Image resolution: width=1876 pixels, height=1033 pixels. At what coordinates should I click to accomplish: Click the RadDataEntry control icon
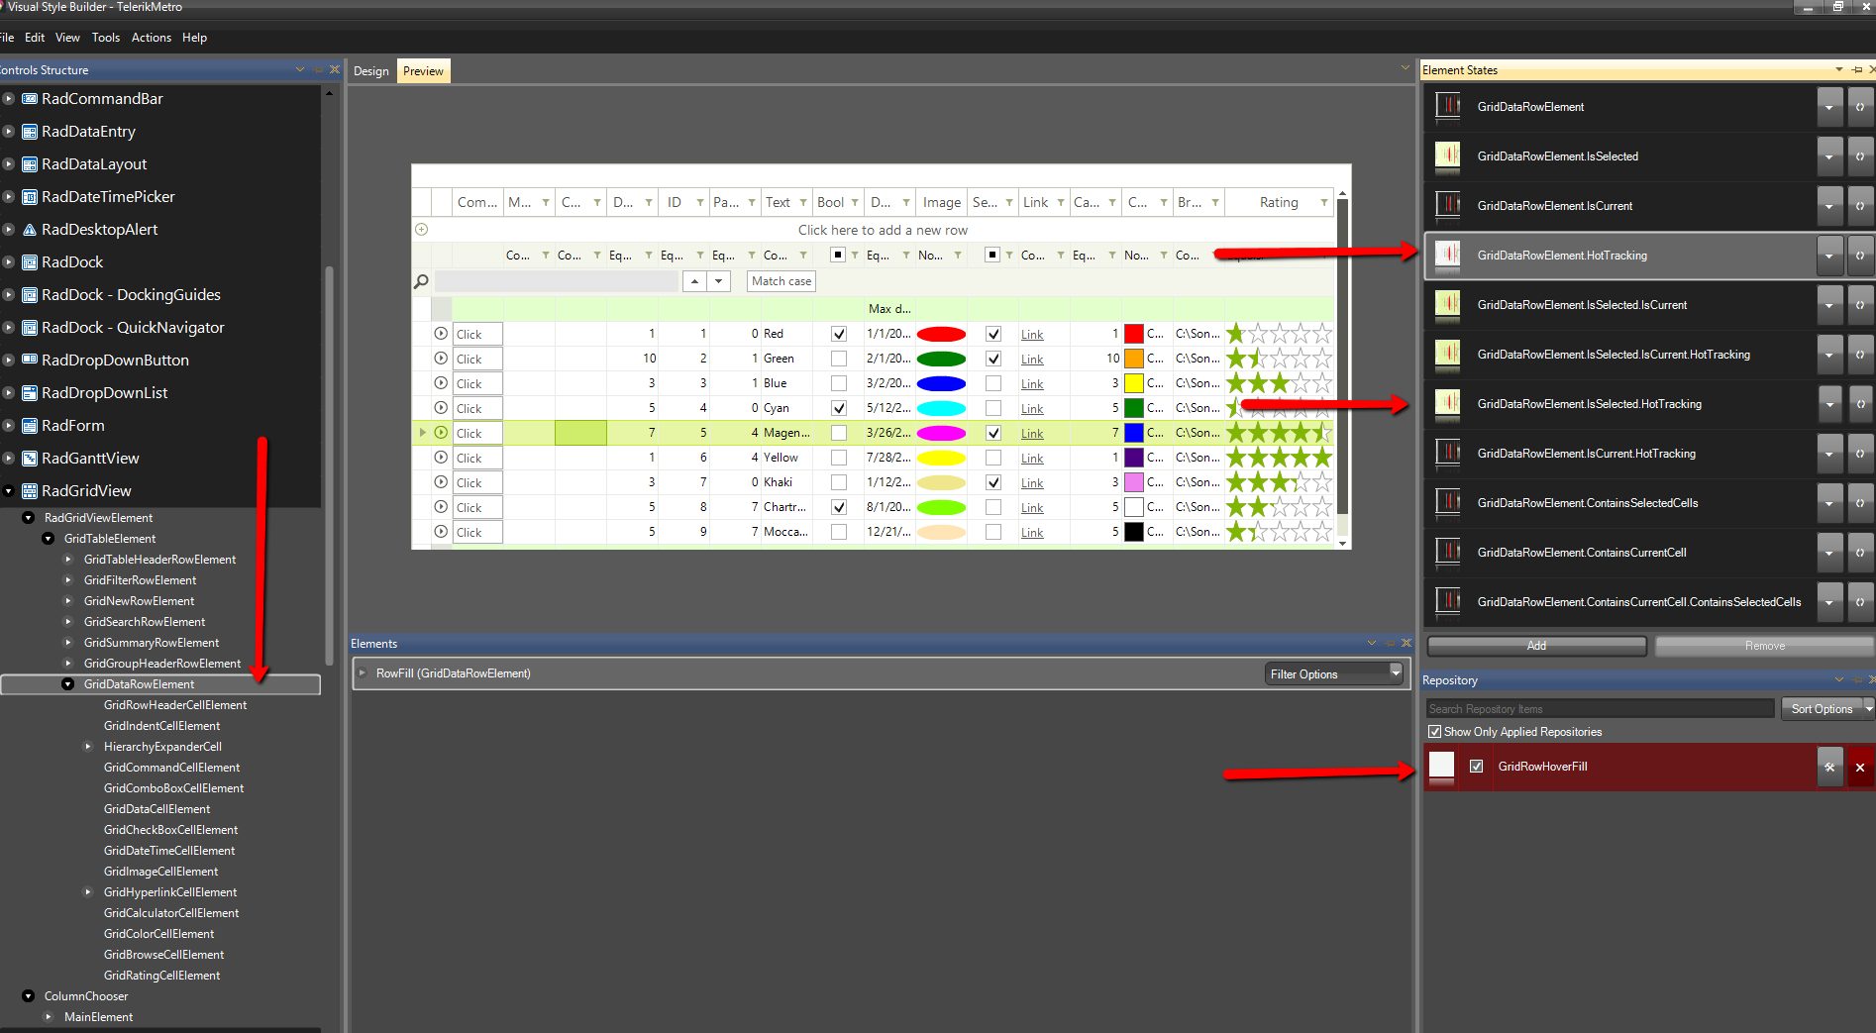click(30, 132)
